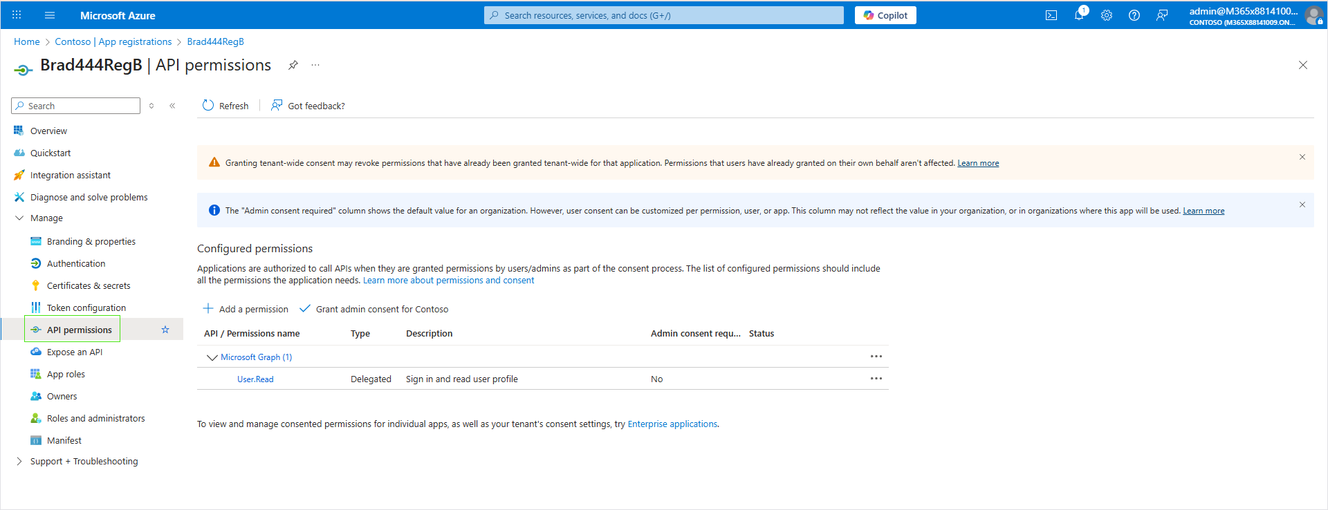Collapse the Microsoft Graph permissions group
Image resolution: width=1328 pixels, height=510 pixels.
212,357
